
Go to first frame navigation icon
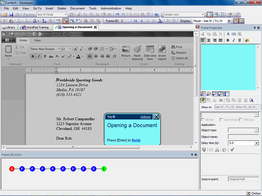pos(136,21)
